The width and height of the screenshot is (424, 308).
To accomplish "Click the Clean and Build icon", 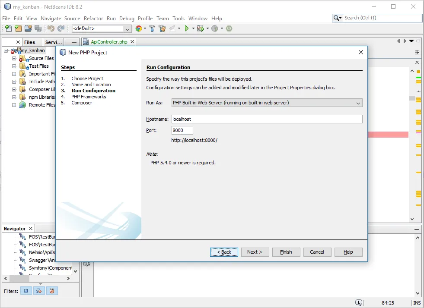I will (162, 28).
